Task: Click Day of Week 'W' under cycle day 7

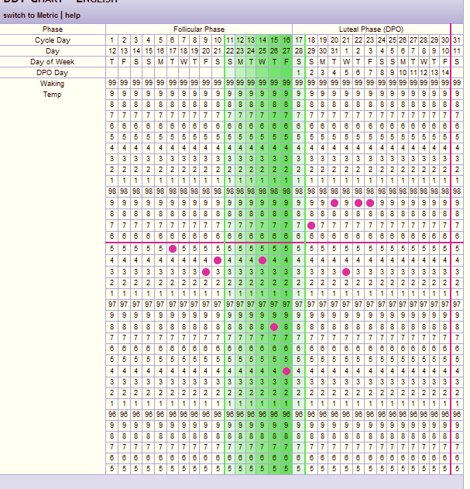Action: point(184,62)
